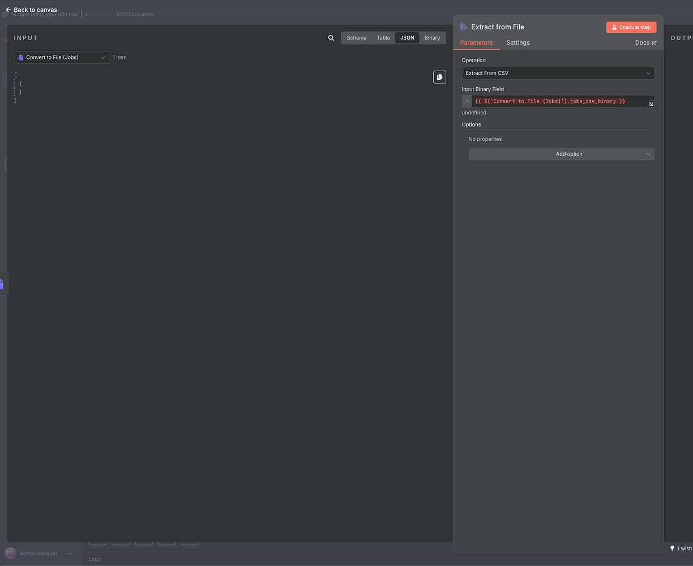Open the Extract From CSV operation dropdown
The width and height of the screenshot is (693, 566).
tap(558, 73)
